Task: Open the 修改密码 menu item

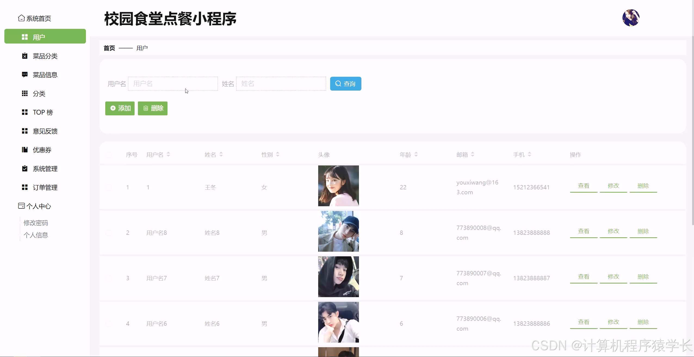Action: point(36,223)
